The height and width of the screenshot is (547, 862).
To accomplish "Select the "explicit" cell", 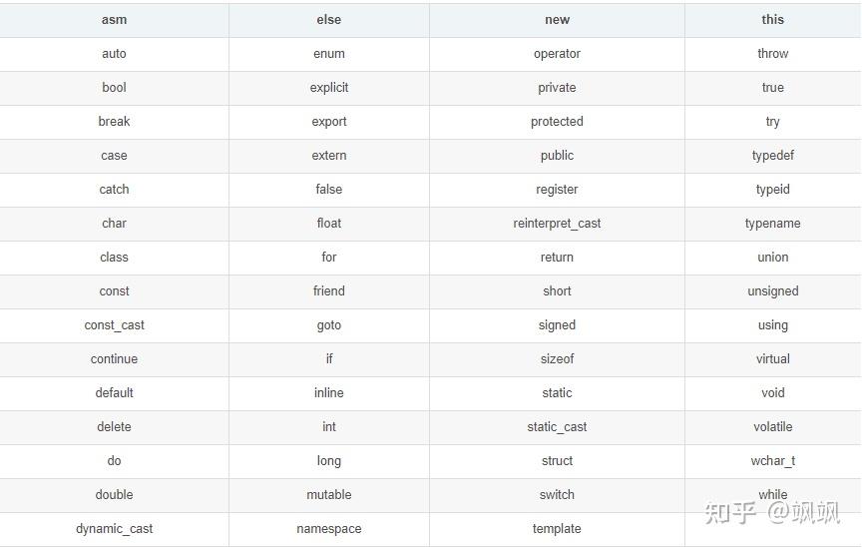I will pos(328,88).
